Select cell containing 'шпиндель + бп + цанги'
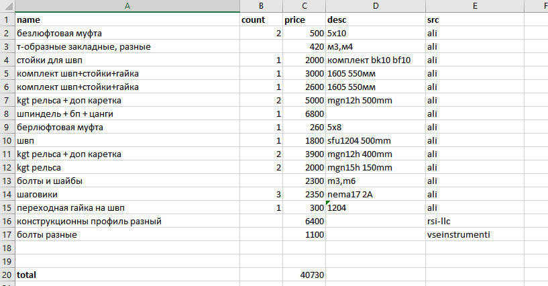This screenshot has width=548, height=286. 127,113
